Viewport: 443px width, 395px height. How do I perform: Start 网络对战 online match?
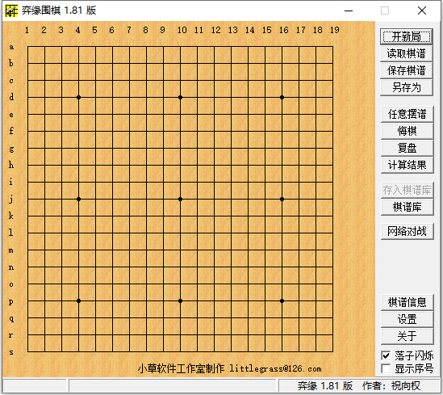[407, 231]
